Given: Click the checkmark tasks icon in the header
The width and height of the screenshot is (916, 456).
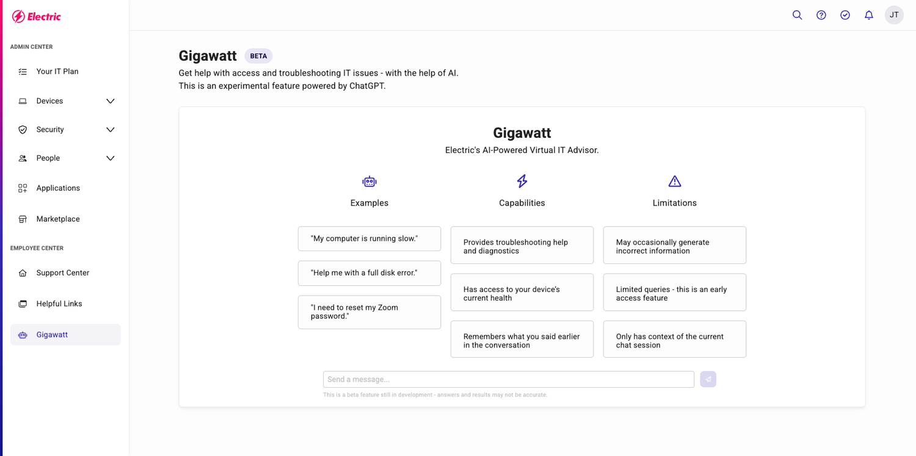Looking at the screenshot, I should click(845, 15).
